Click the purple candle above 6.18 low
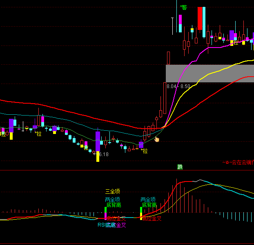This screenshot has height=245, width=254. click(x=98, y=141)
